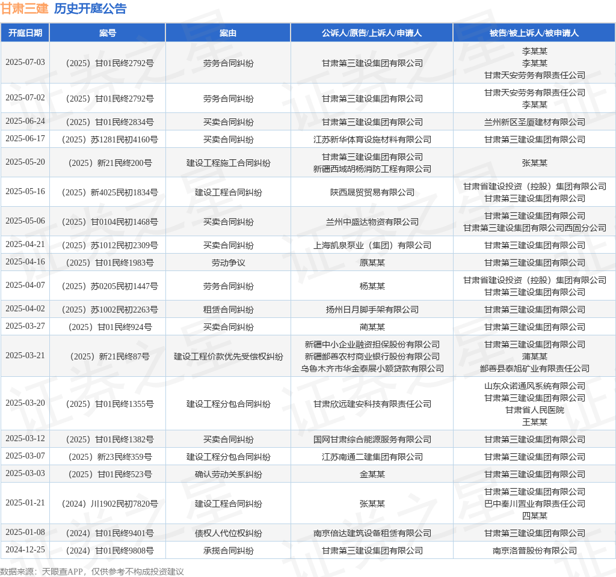
Task: Select the "建设工程价款优先受偿权纠纷" cause
Action: (228, 356)
